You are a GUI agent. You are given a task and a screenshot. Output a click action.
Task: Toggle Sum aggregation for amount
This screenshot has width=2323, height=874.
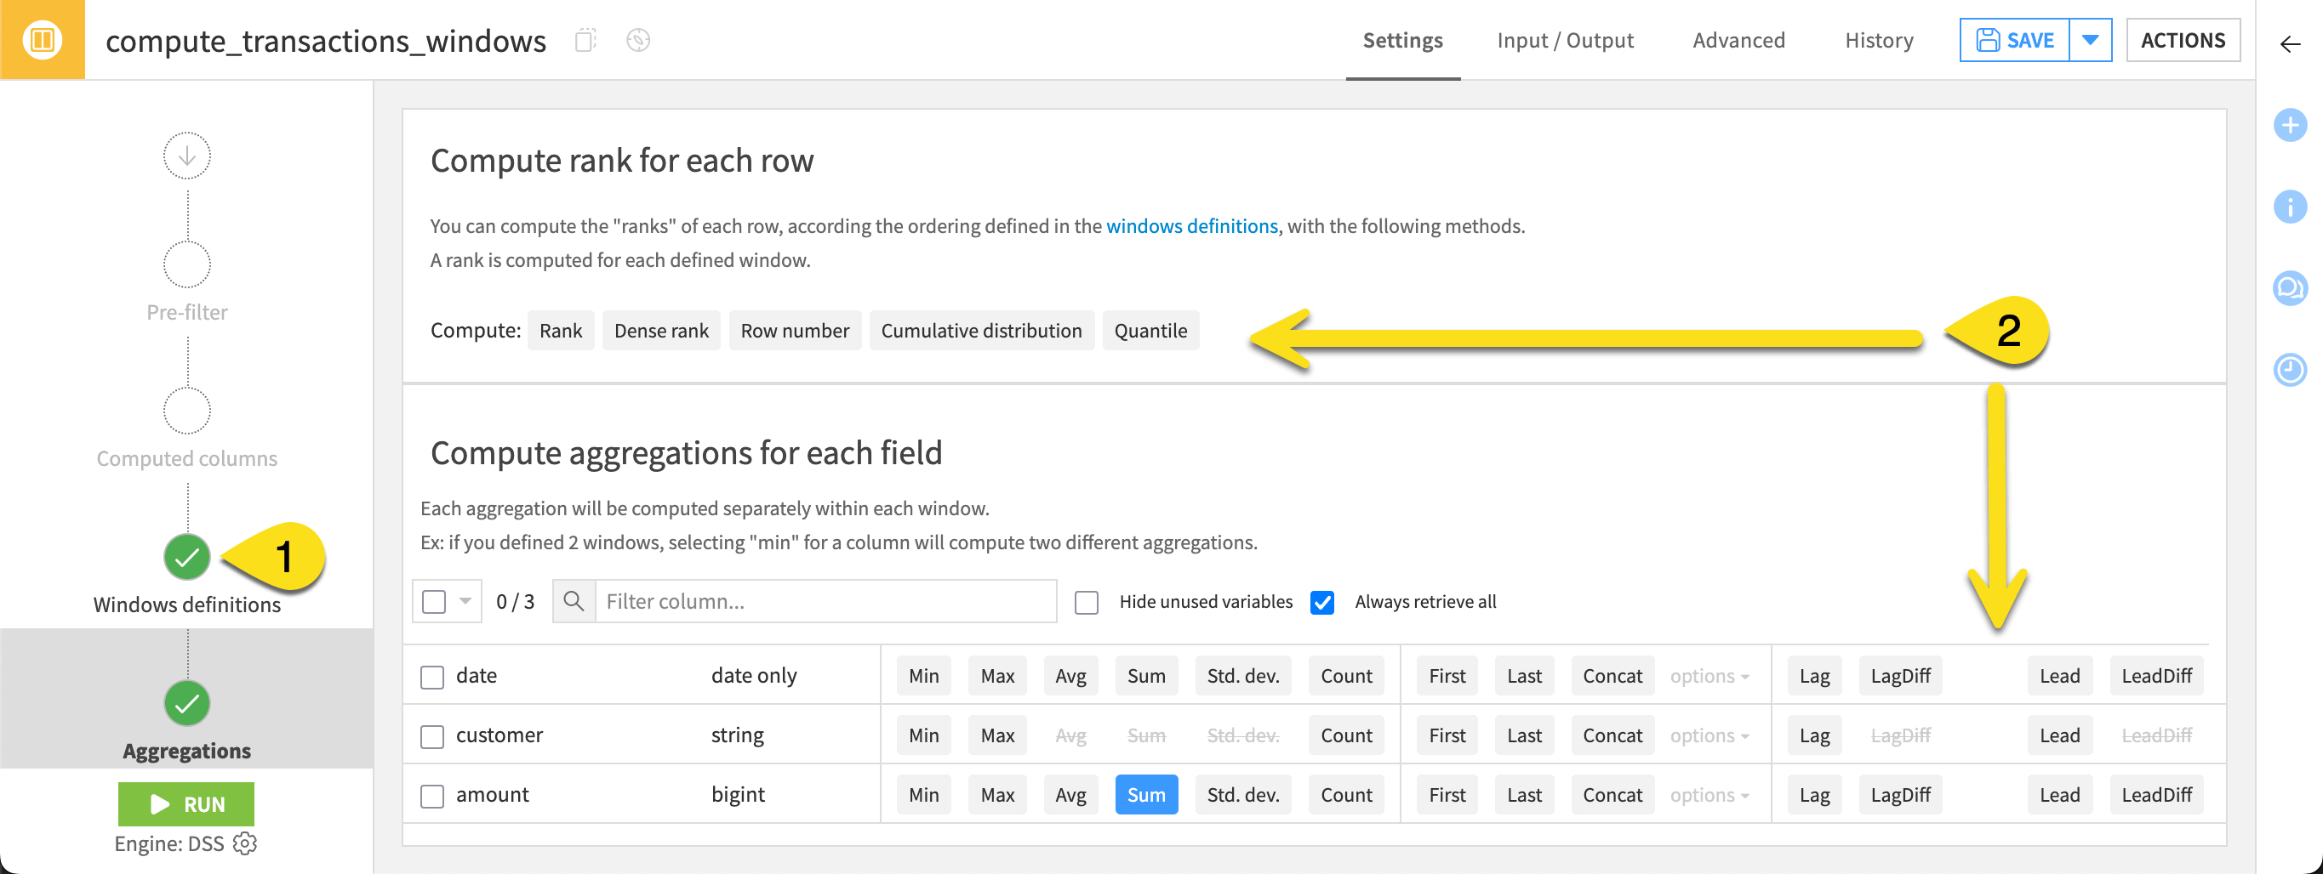[1146, 795]
